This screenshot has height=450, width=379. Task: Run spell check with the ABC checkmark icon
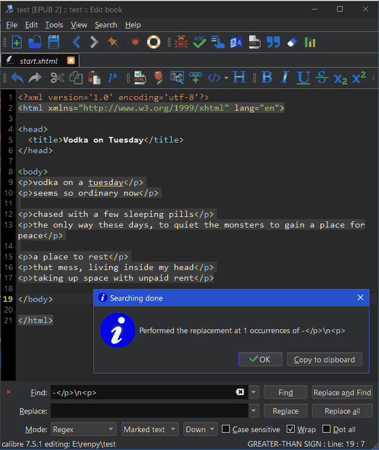pyautogui.click(x=200, y=42)
